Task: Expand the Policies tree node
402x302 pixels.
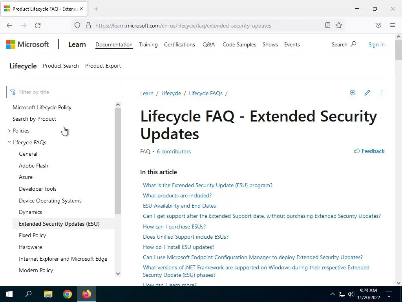Action: (9, 131)
